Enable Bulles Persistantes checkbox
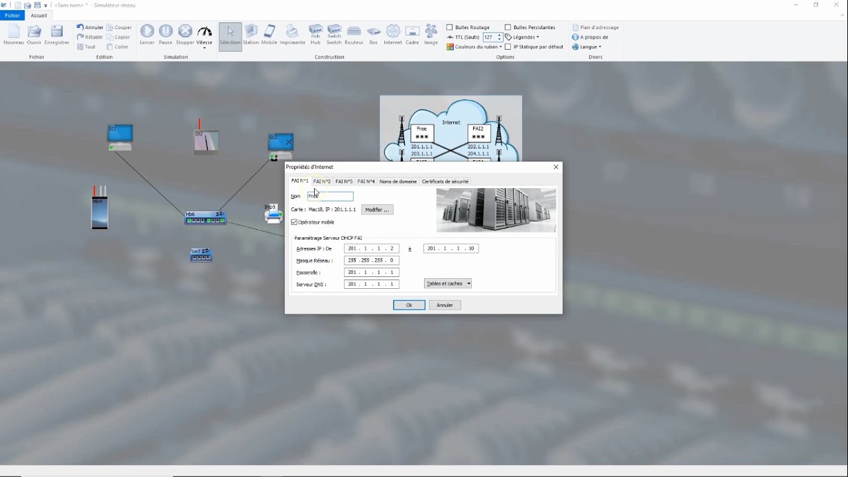The height and width of the screenshot is (477, 848). pyautogui.click(x=508, y=27)
